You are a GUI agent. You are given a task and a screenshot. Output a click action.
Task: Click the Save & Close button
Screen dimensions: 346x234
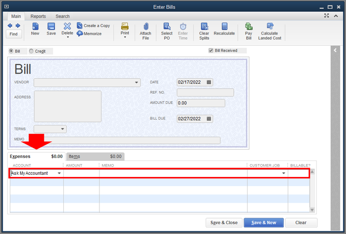[x=224, y=223]
